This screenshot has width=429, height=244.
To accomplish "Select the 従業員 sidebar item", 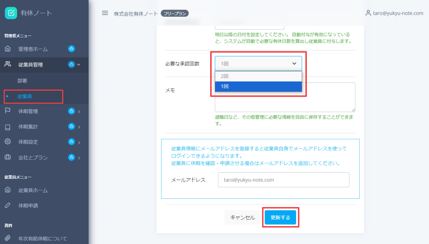I will [24, 96].
